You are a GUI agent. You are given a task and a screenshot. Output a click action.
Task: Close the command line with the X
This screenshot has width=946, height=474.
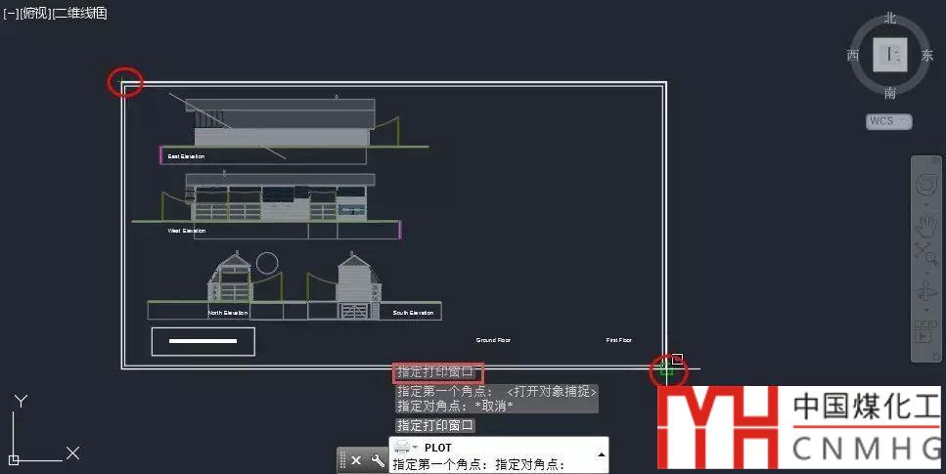pos(356,460)
